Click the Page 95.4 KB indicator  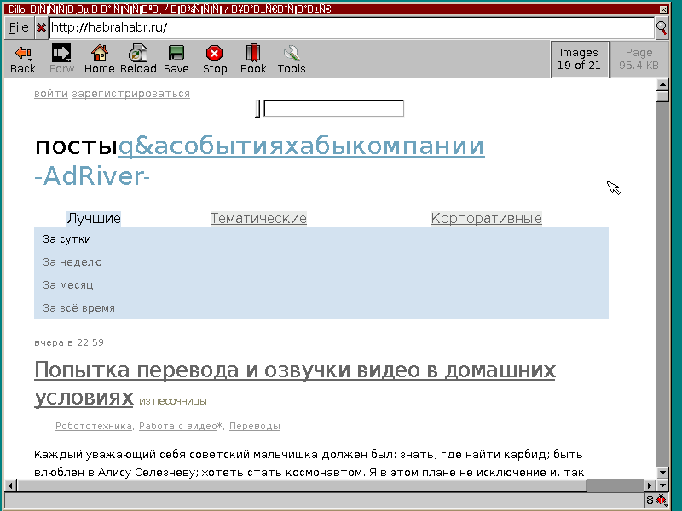pos(639,59)
